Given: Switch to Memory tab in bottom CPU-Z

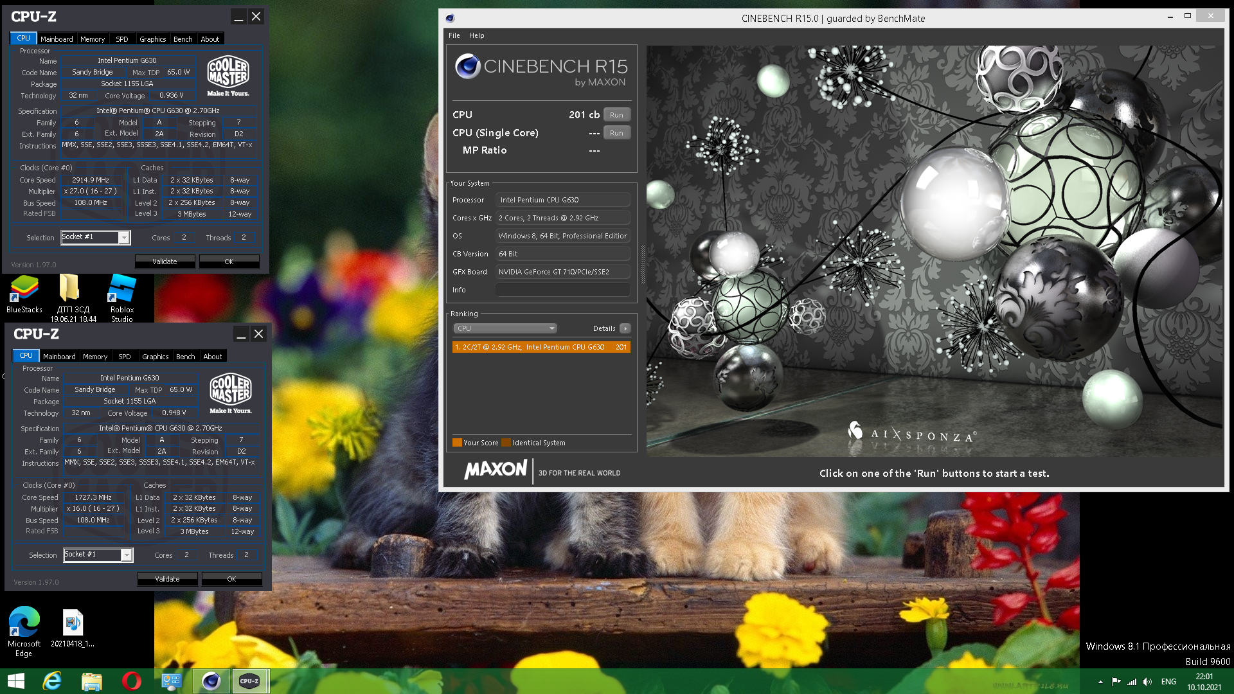Looking at the screenshot, I should coord(95,357).
